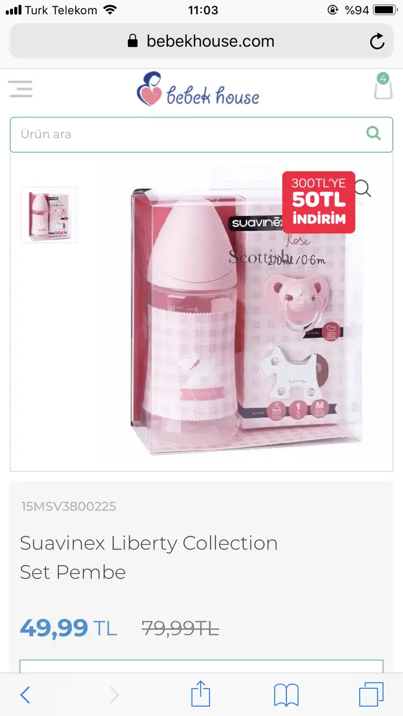
Task: Show open Safari tabs
Action: (371, 695)
